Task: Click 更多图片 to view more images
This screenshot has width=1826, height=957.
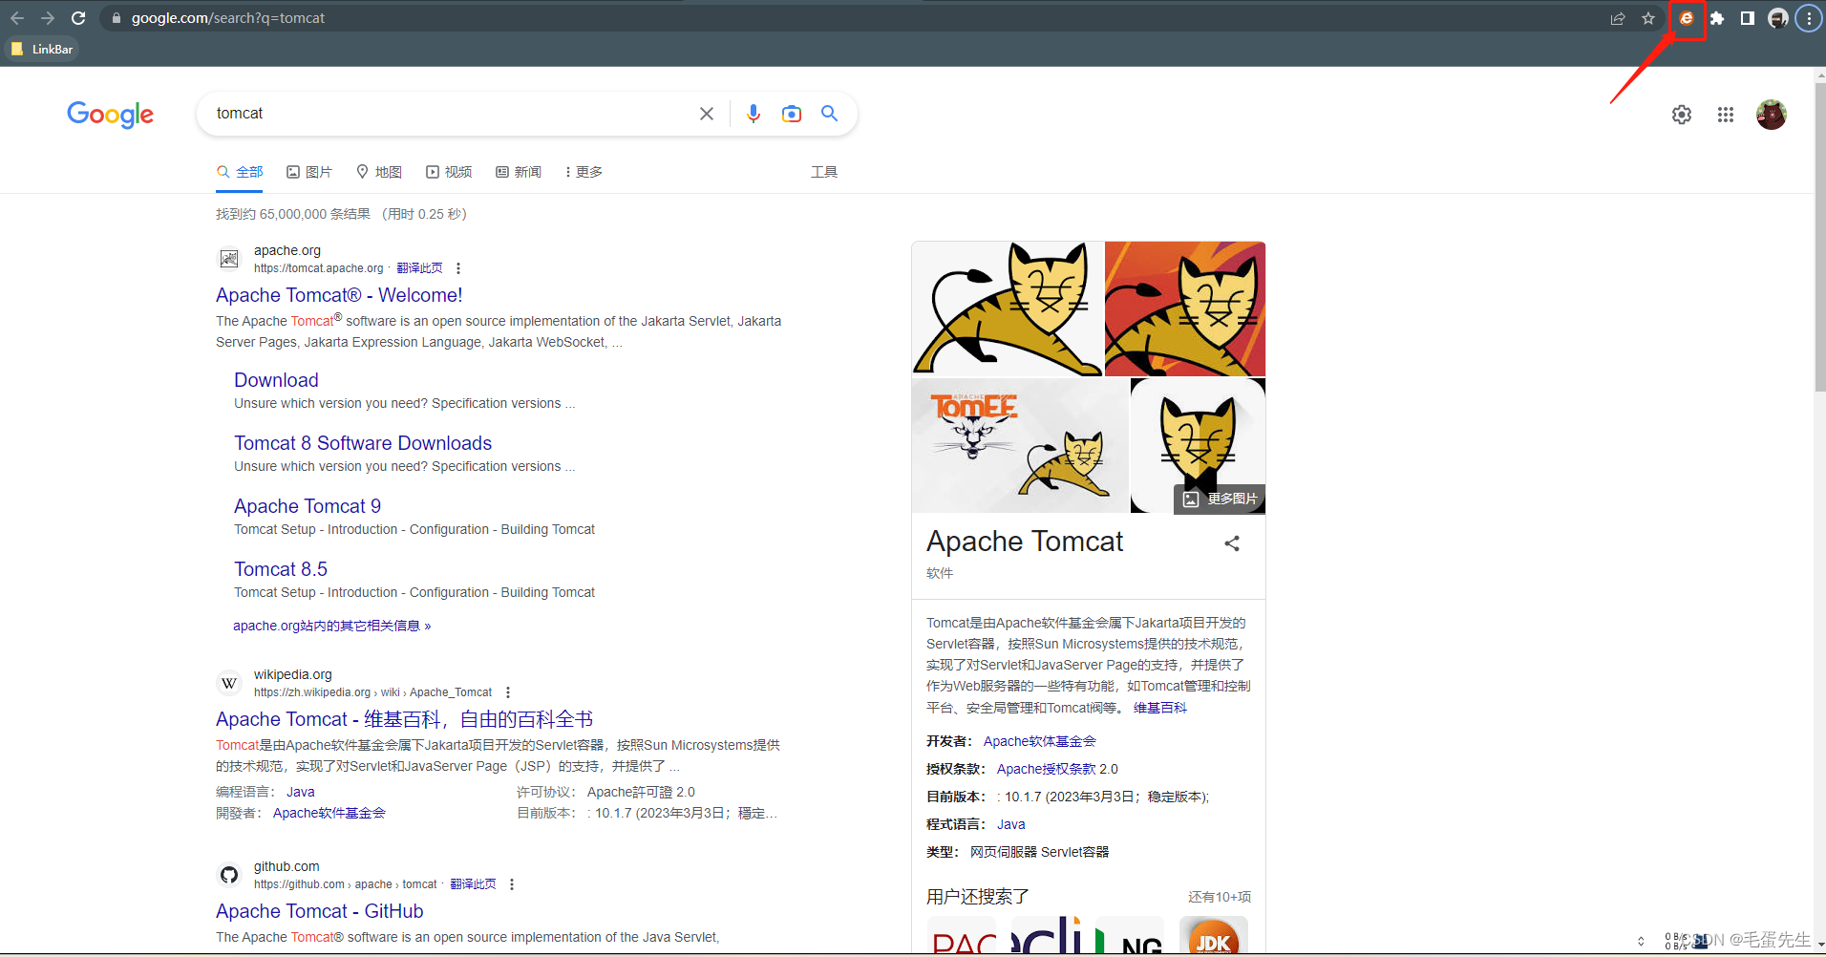Action: [x=1220, y=499]
